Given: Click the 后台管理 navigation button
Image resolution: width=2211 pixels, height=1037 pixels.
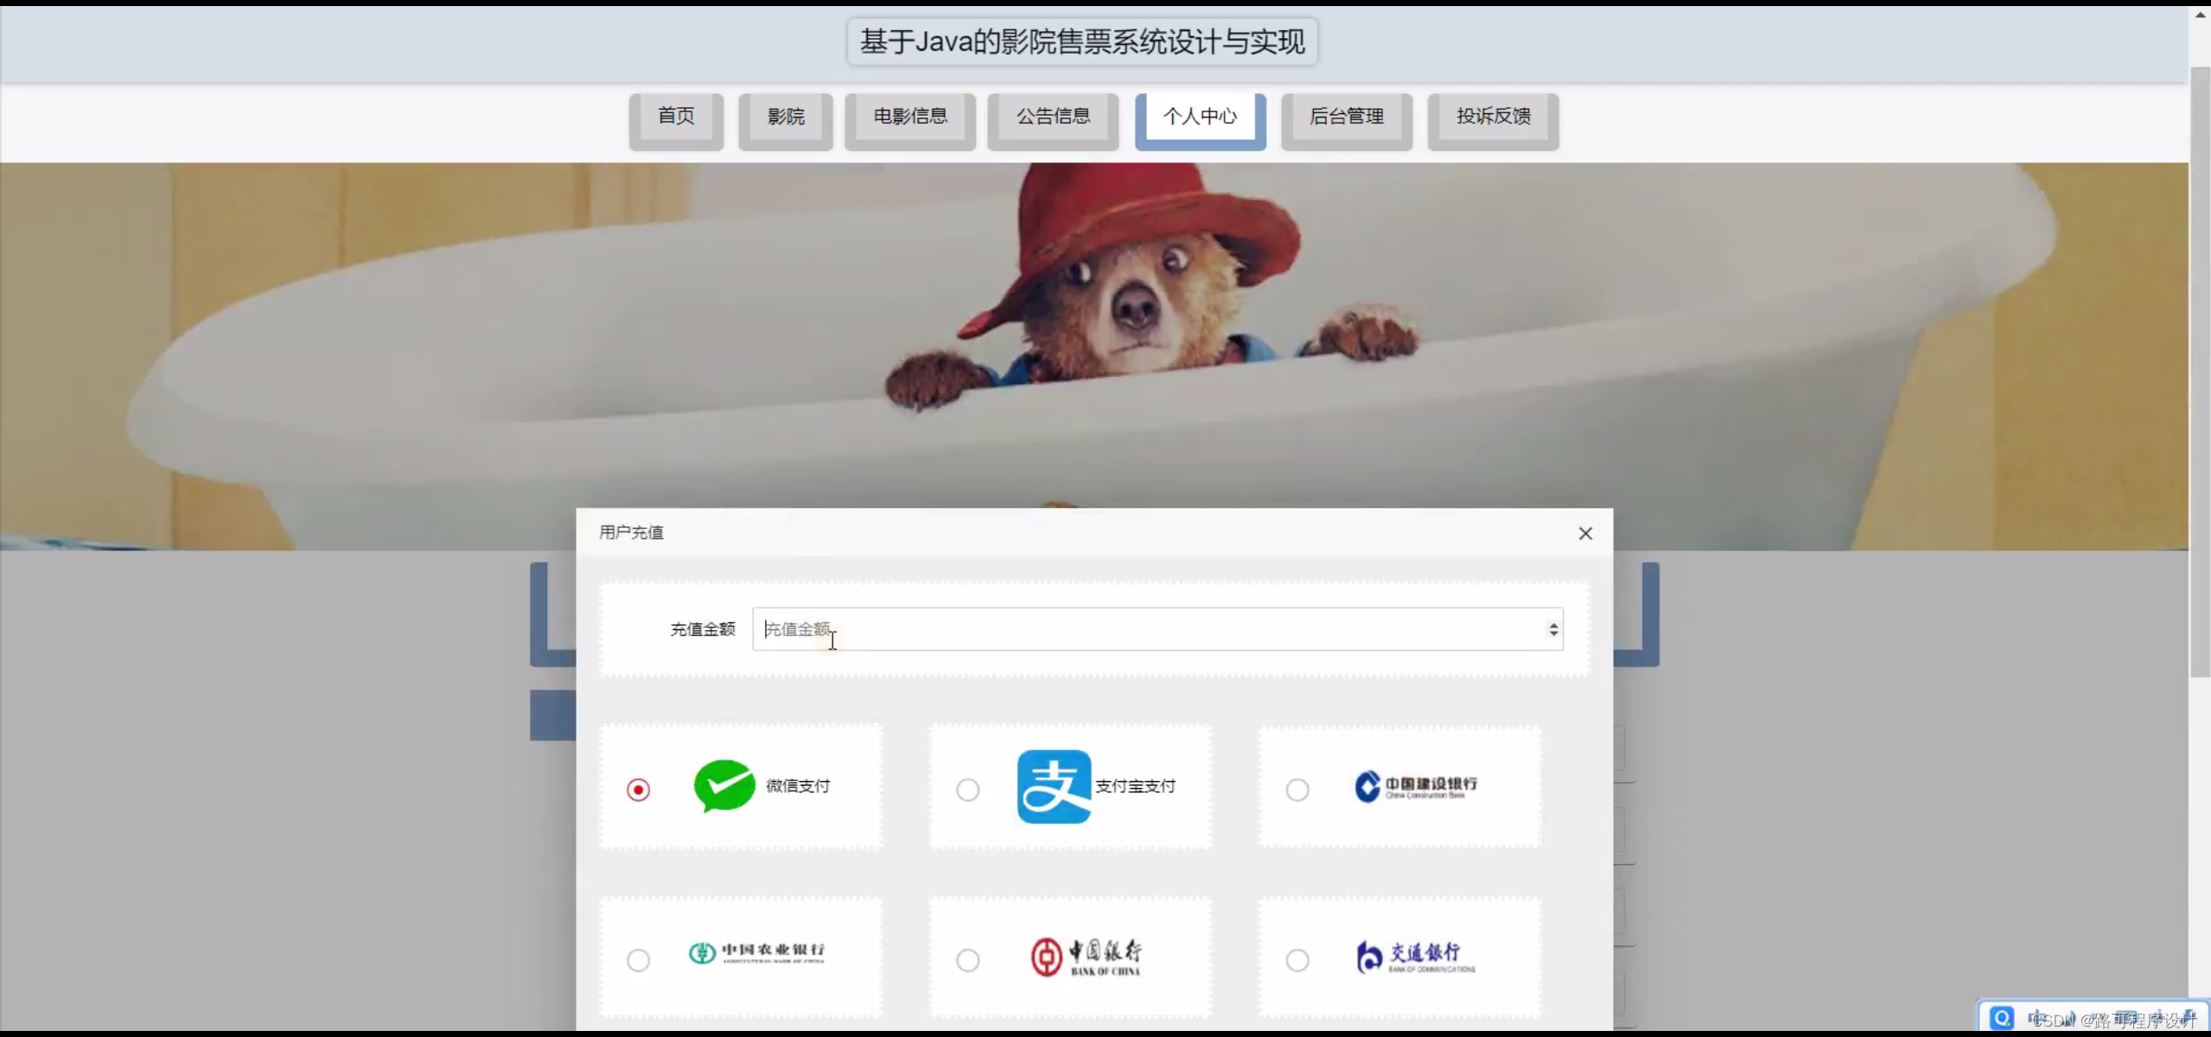Looking at the screenshot, I should (x=1346, y=117).
